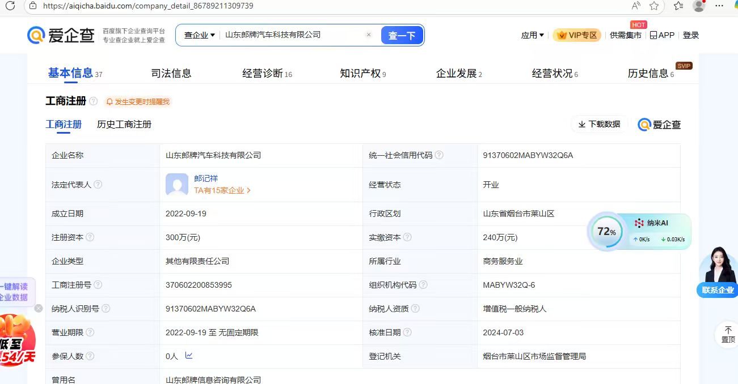Open legal representative 郎记祥 link

pyautogui.click(x=206, y=178)
